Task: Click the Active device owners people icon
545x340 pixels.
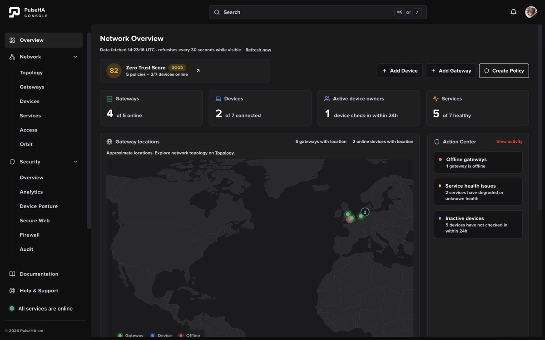Action: pyautogui.click(x=327, y=98)
